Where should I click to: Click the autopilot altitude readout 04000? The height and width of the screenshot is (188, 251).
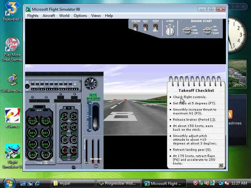click(x=52, y=89)
